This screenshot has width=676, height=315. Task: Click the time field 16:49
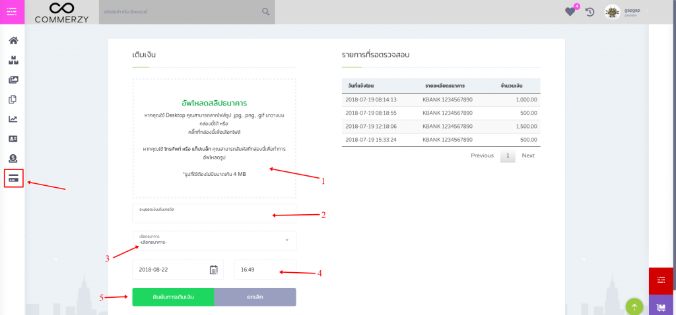(x=265, y=270)
